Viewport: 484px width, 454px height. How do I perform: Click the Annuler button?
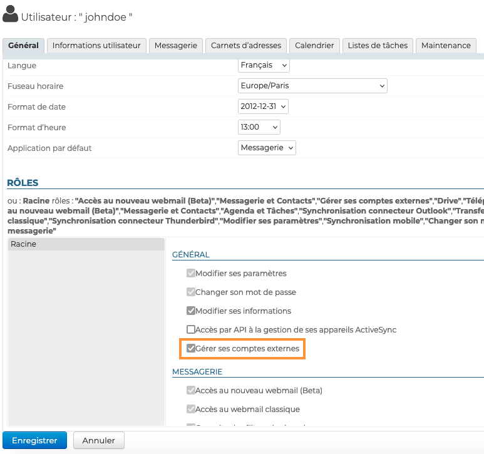[99, 440]
